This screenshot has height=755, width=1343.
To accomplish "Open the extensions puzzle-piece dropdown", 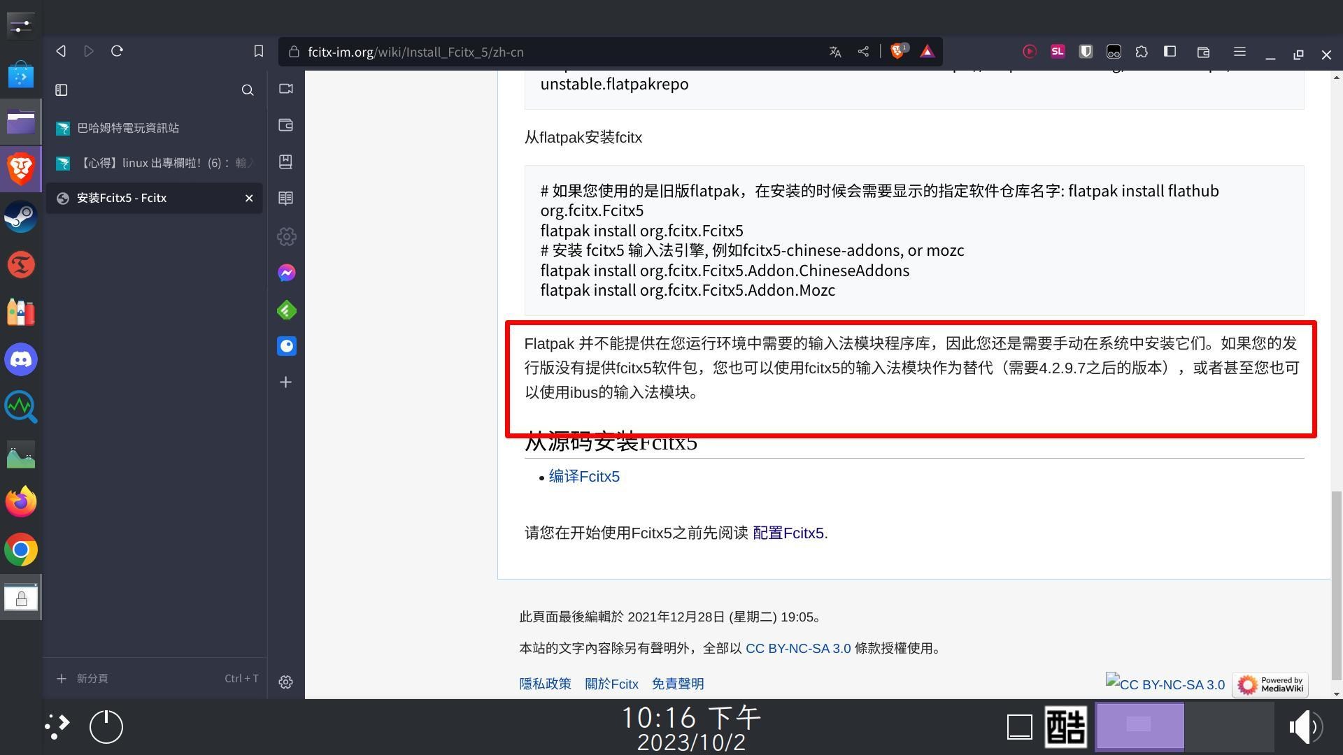I will (1142, 51).
